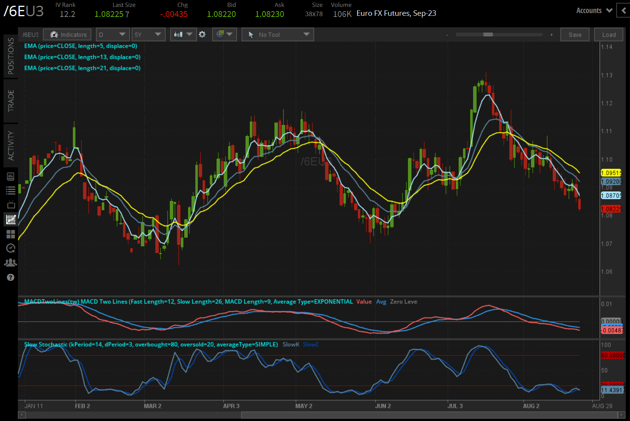Select the chart grid icon in sidebar

click(11, 220)
